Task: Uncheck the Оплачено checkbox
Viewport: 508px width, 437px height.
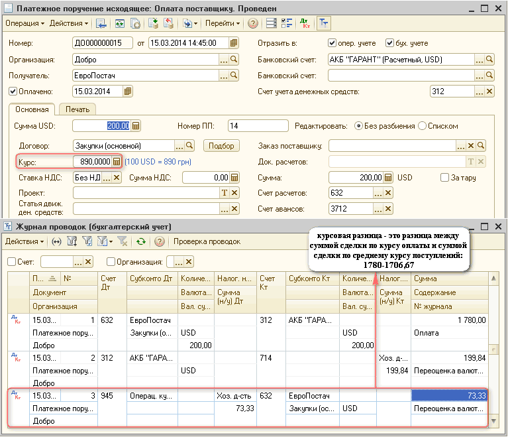Action: click(13, 92)
